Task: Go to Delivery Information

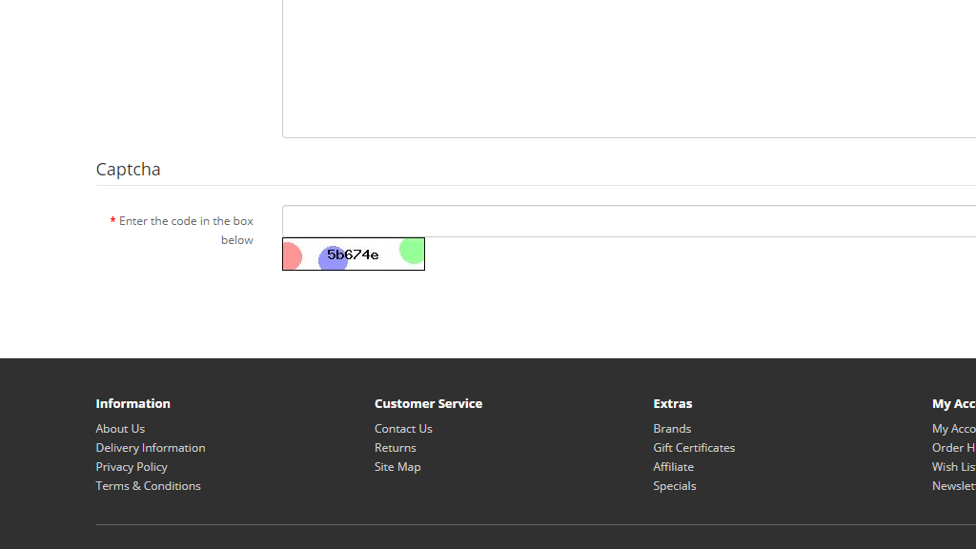Action: tap(151, 448)
